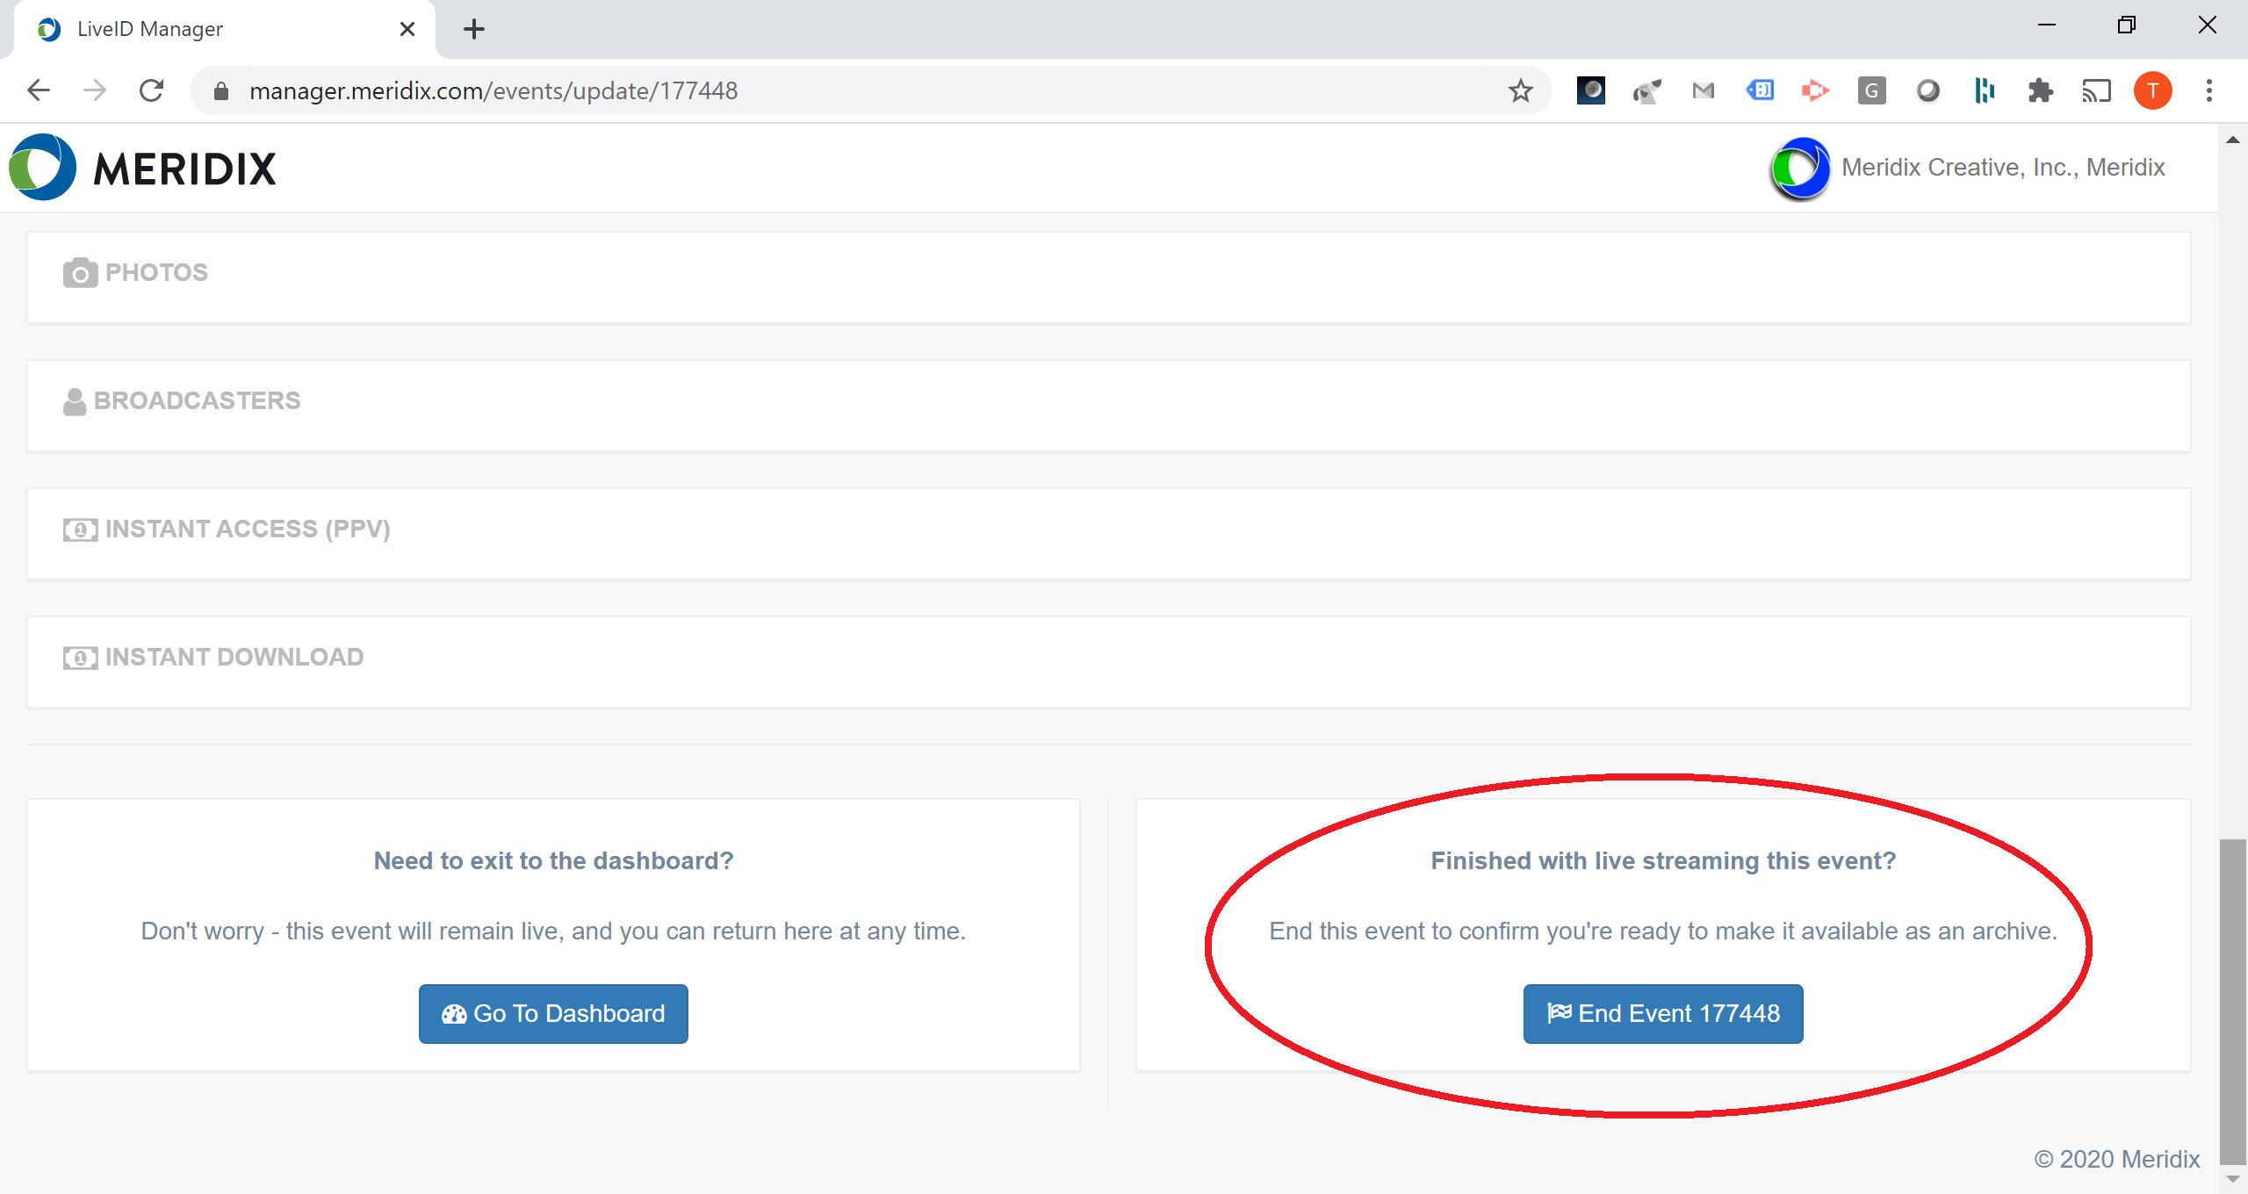
Task: Click the cast media icon
Action: [2096, 90]
